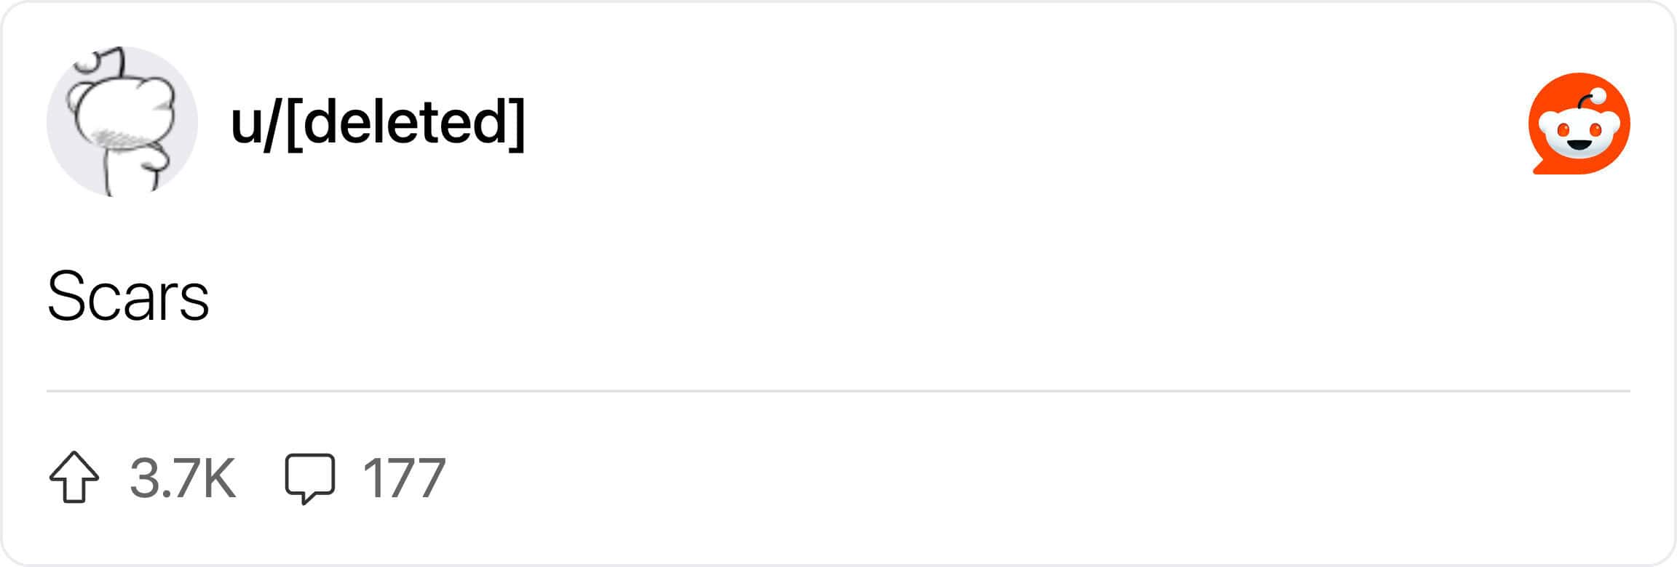This screenshot has height=567, width=1677.
Task: Open the post titled Scars
Action: point(128,297)
